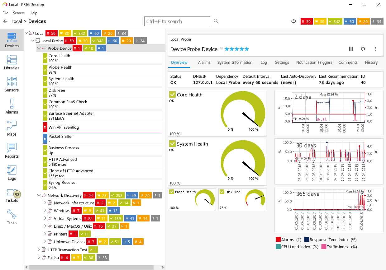Click the flag icon beside device name
Screen dimensions: 386x270
coord(221,49)
